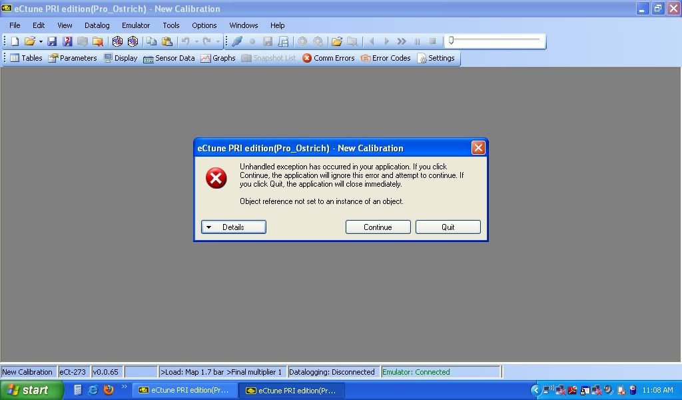The height and width of the screenshot is (400, 682).
Task: Open the Error Codes window
Action: click(x=386, y=58)
